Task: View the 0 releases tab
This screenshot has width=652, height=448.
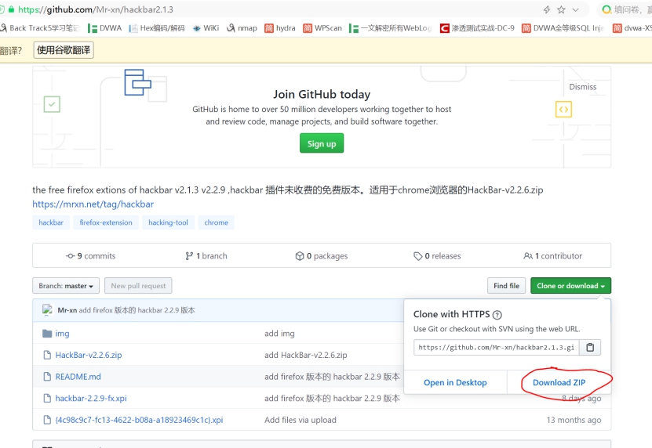Action: [437, 256]
